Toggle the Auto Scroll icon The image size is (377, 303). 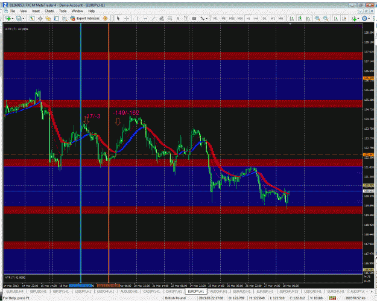pos(336,18)
